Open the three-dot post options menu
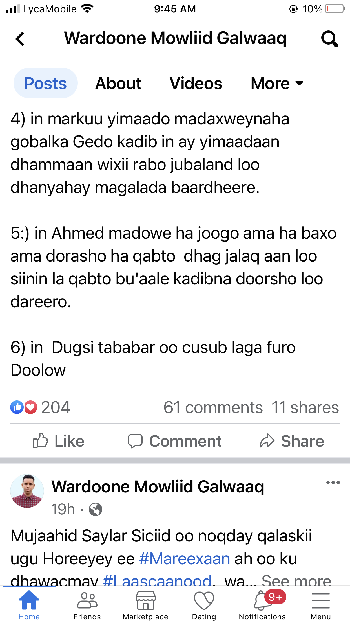The width and height of the screenshot is (350, 623). pyautogui.click(x=333, y=482)
